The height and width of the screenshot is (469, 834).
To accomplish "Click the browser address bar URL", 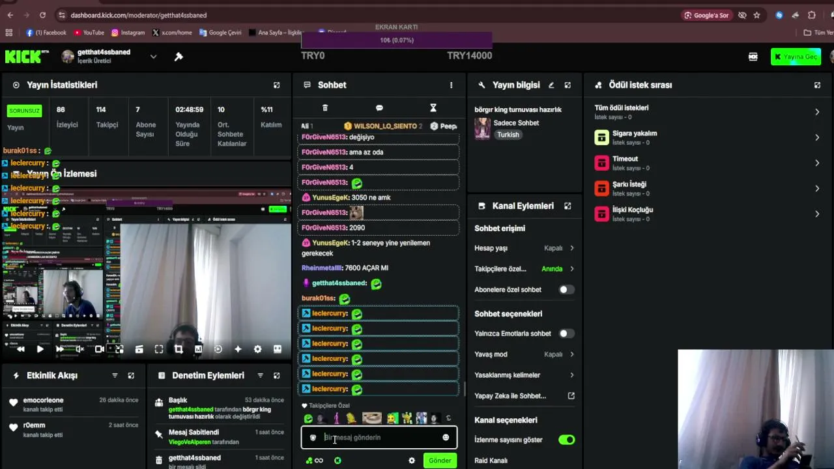I will tap(139, 15).
